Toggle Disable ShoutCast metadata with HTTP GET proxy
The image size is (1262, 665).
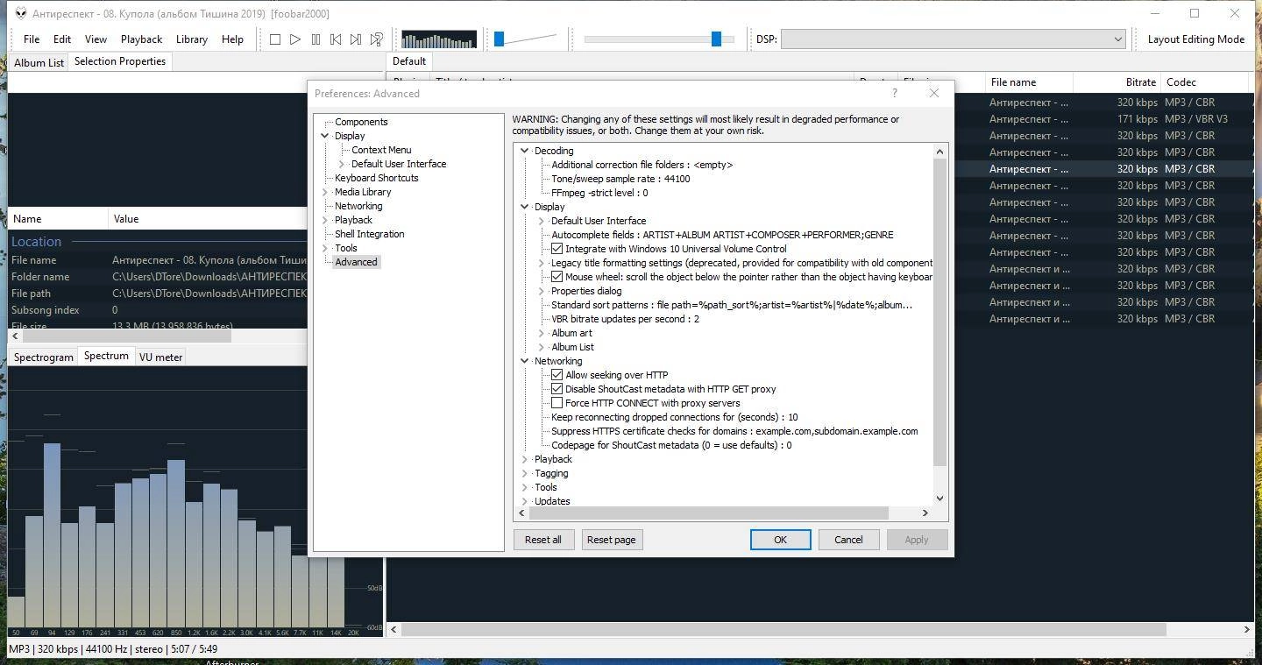tap(557, 389)
